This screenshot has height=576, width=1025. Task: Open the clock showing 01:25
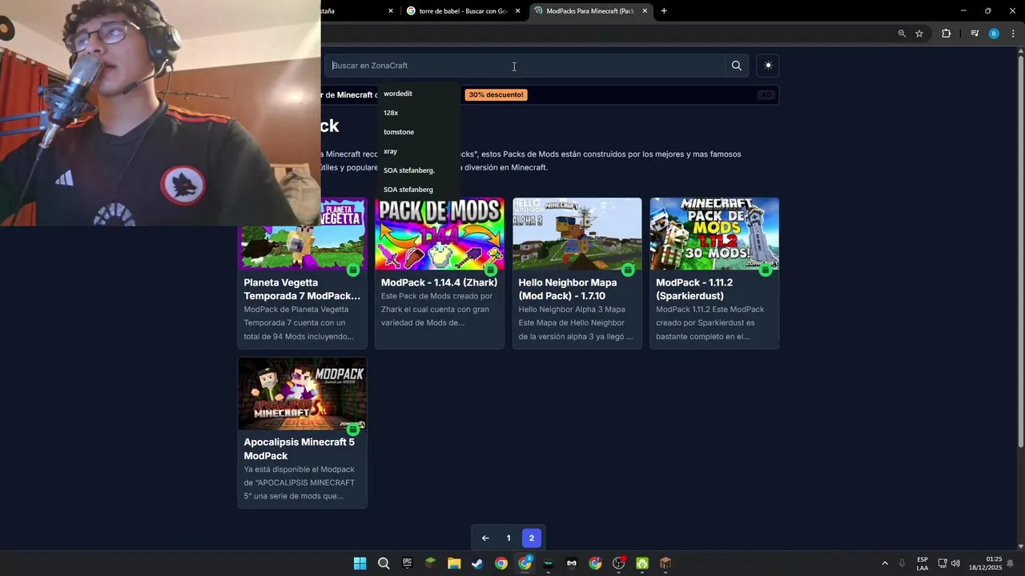point(985,563)
